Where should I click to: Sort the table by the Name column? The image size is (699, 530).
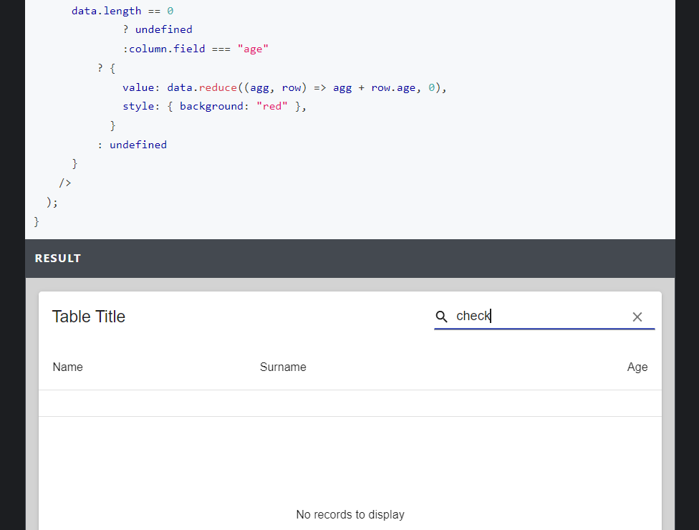click(x=67, y=367)
